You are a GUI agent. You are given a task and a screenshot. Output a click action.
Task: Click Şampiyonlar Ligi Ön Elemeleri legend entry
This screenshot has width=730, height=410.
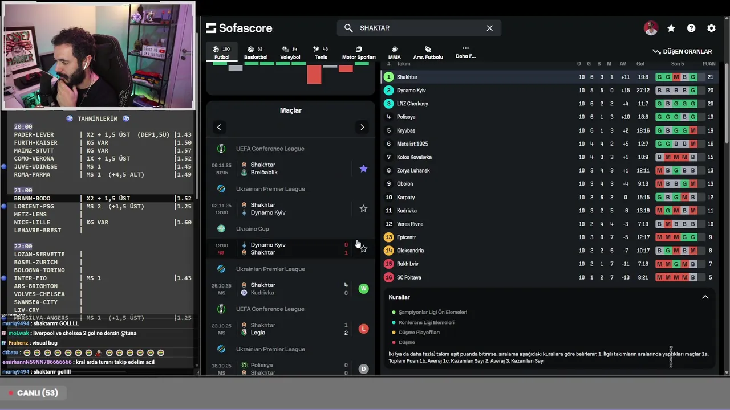(x=429, y=312)
